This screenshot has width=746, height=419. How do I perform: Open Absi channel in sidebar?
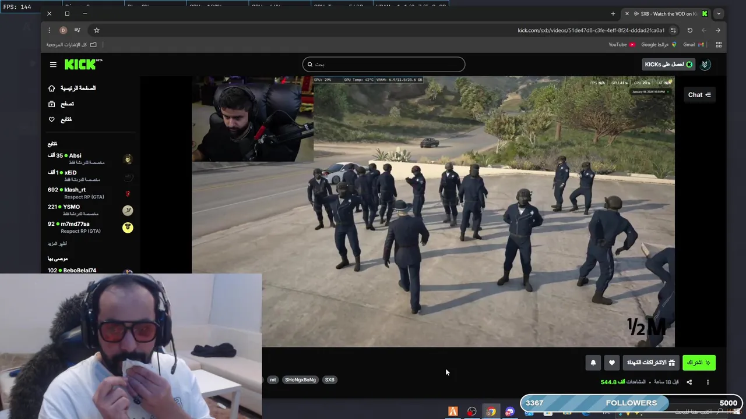(x=90, y=159)
